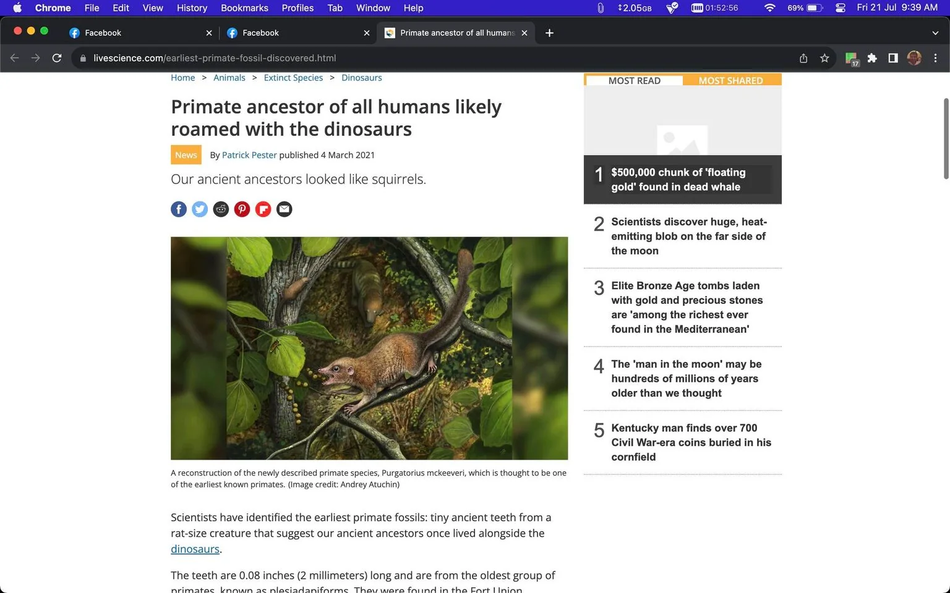The height and width of the screenshot is (593, 950).
Task: Toggle the Chrome side panel icon
Action: point(893,58)
